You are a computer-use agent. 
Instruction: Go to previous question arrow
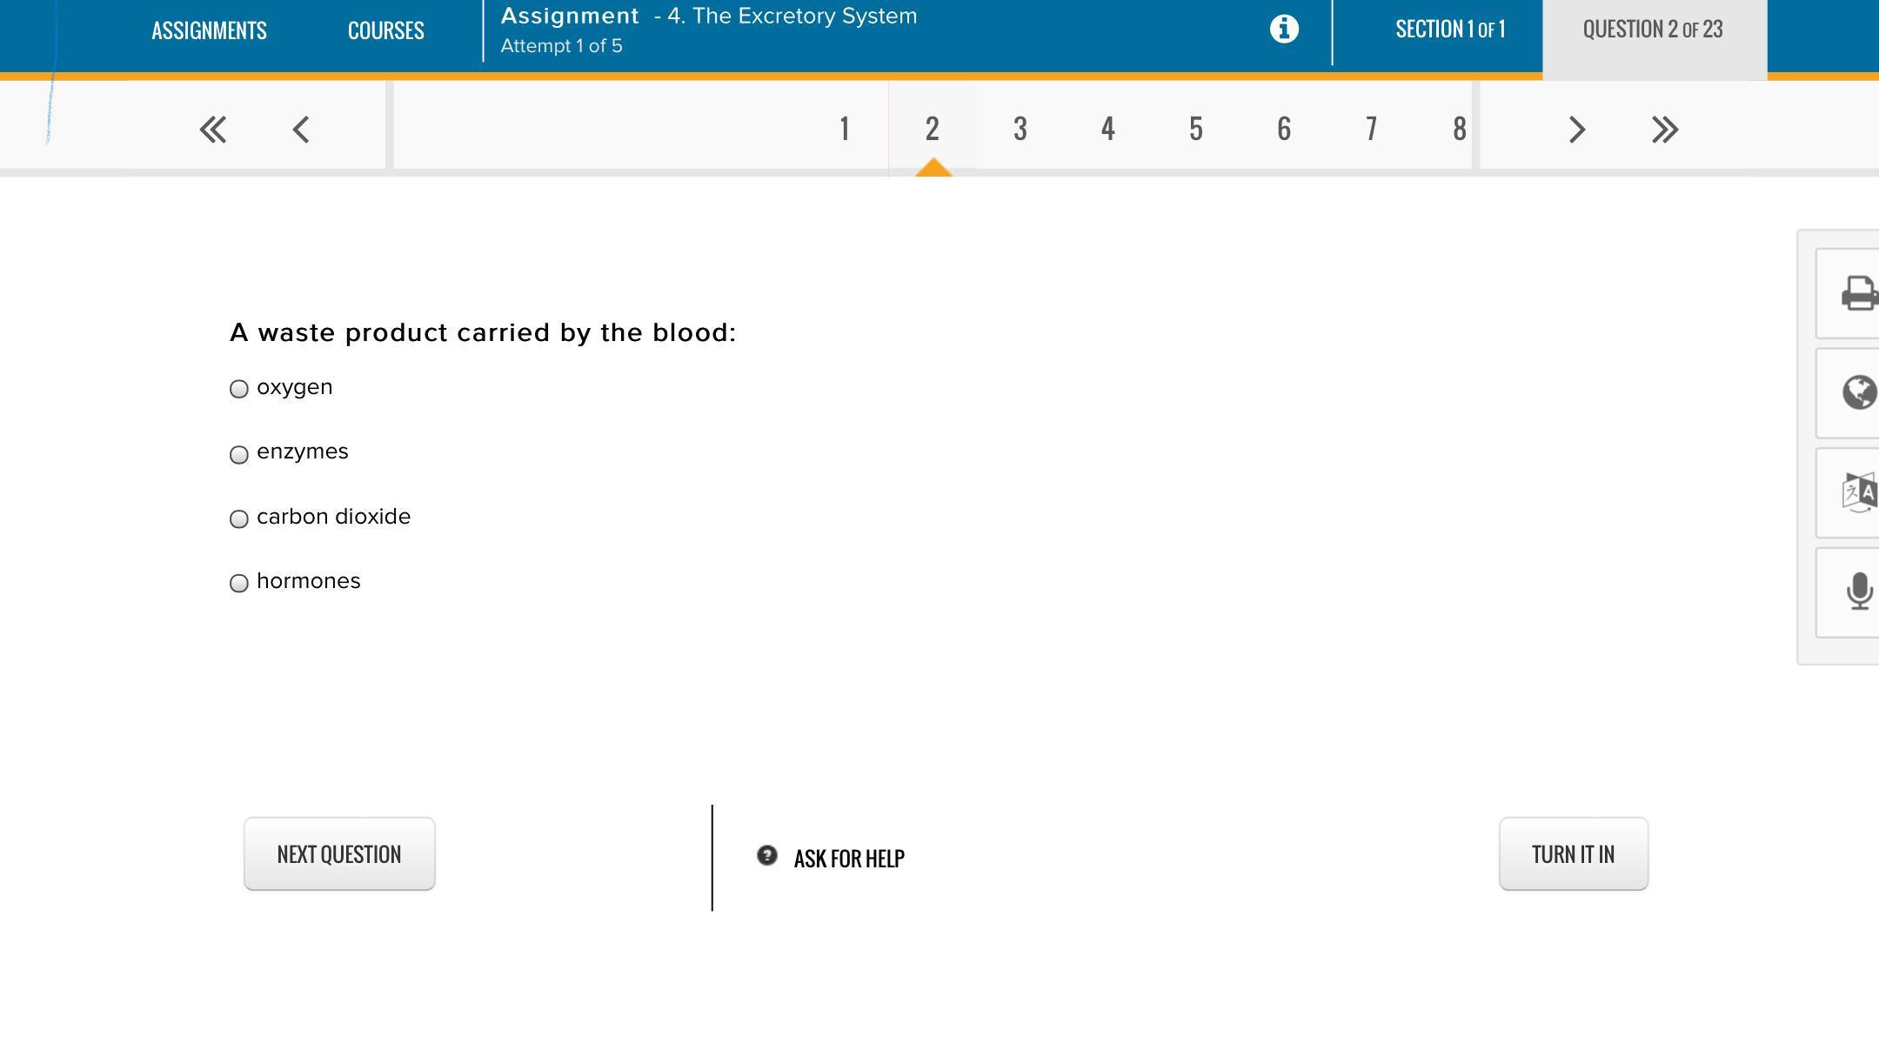click(x=301, y=130)
